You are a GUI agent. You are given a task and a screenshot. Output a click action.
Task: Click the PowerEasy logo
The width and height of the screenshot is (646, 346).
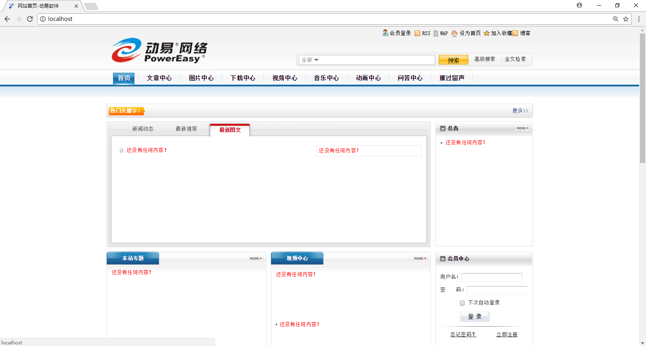[159, 50]
